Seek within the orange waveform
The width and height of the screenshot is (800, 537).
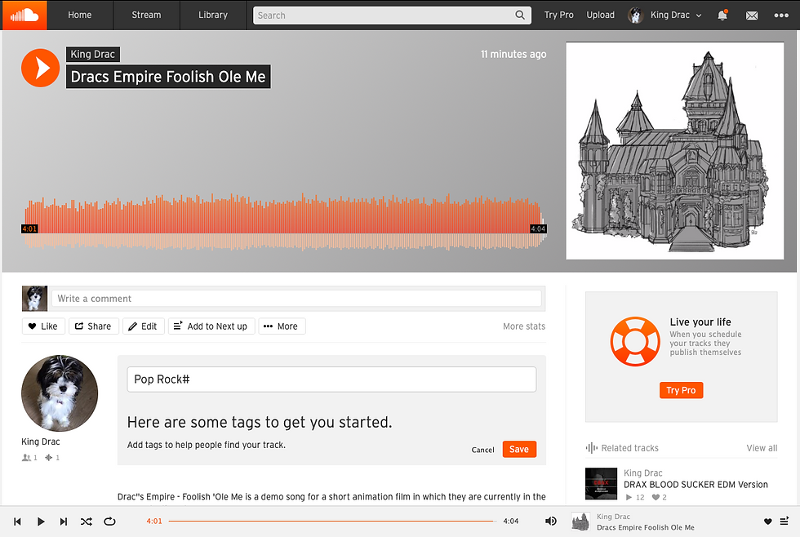[285, 222]
